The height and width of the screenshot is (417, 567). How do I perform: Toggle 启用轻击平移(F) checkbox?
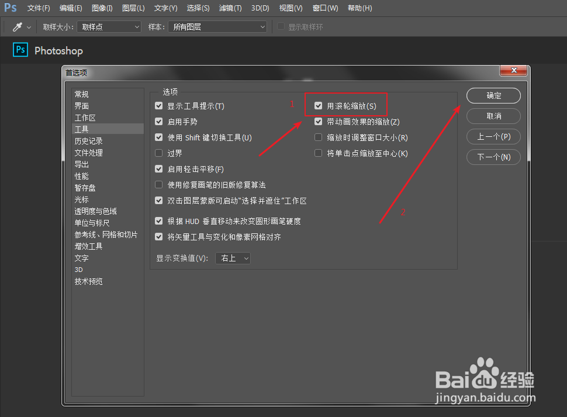(x=159, y=169)
